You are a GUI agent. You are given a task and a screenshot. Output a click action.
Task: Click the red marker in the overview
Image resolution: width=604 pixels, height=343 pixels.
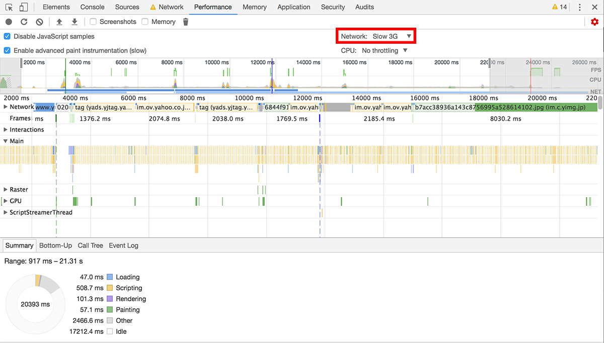[531, 75]
